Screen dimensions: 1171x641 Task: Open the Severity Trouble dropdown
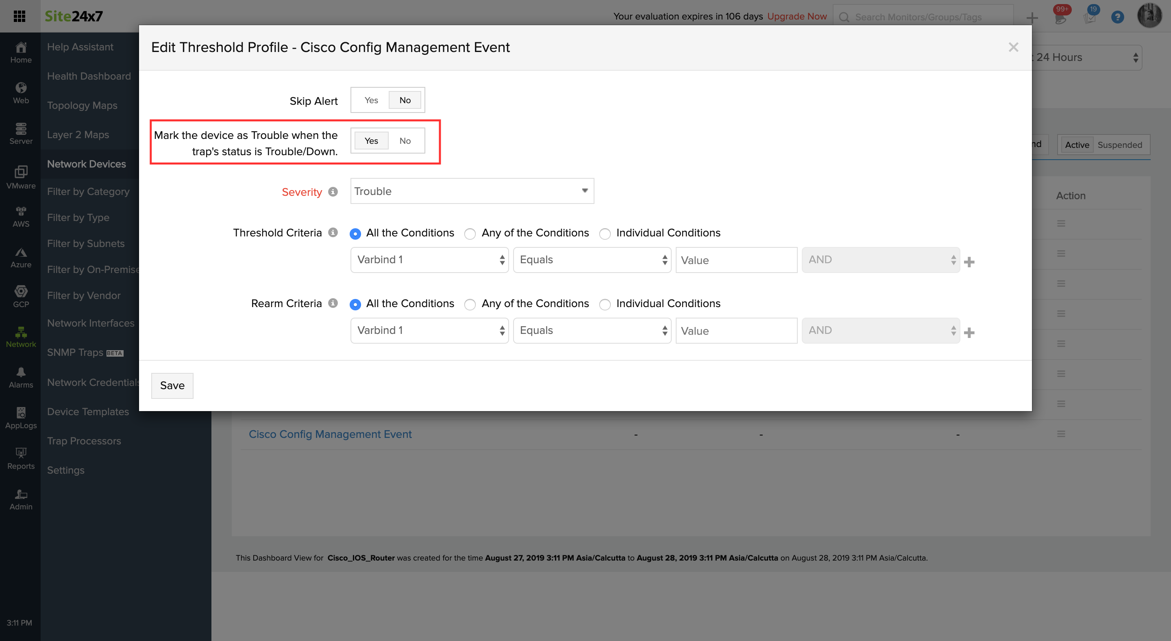click(472, 191)
